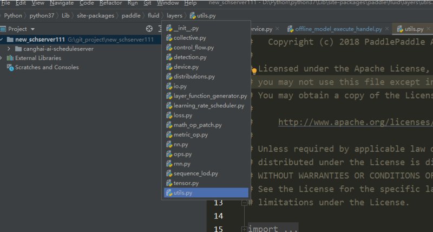Screen dimensions: 433x232
Task: Click line number 14 in gutter
Action: click(218, 216)
